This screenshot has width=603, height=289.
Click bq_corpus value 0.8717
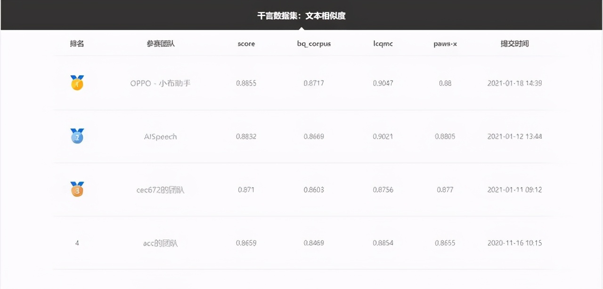pyautogui.click(x=314, y=83)
